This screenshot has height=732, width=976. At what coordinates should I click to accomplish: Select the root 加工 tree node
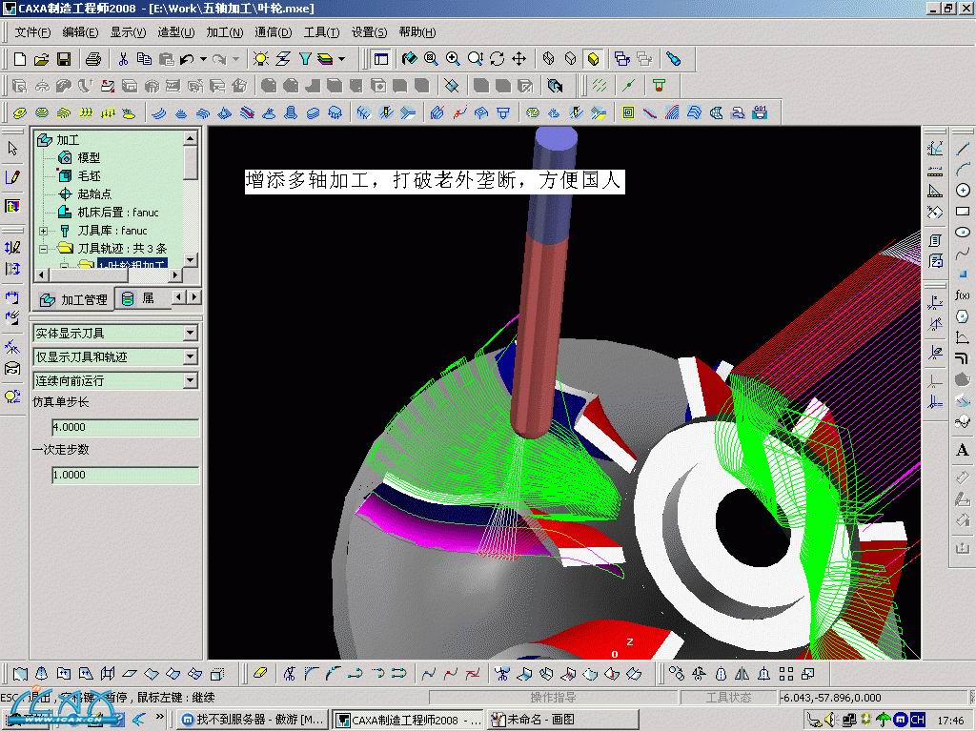pyautogui.click(x=68, y=140)
